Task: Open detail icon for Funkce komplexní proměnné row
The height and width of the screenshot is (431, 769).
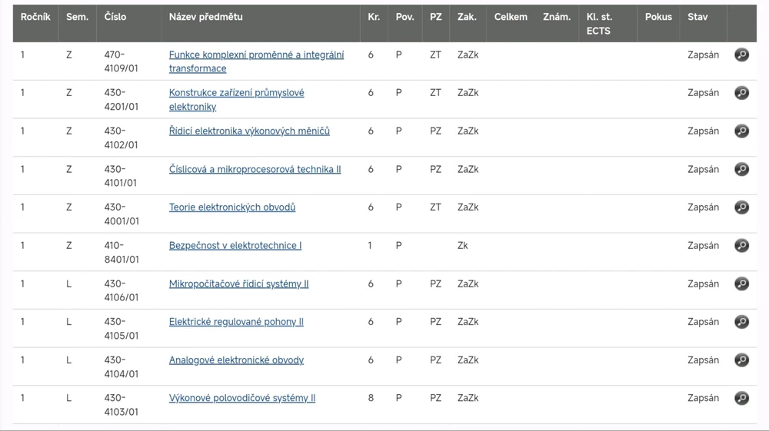Action: click(741, 55)
